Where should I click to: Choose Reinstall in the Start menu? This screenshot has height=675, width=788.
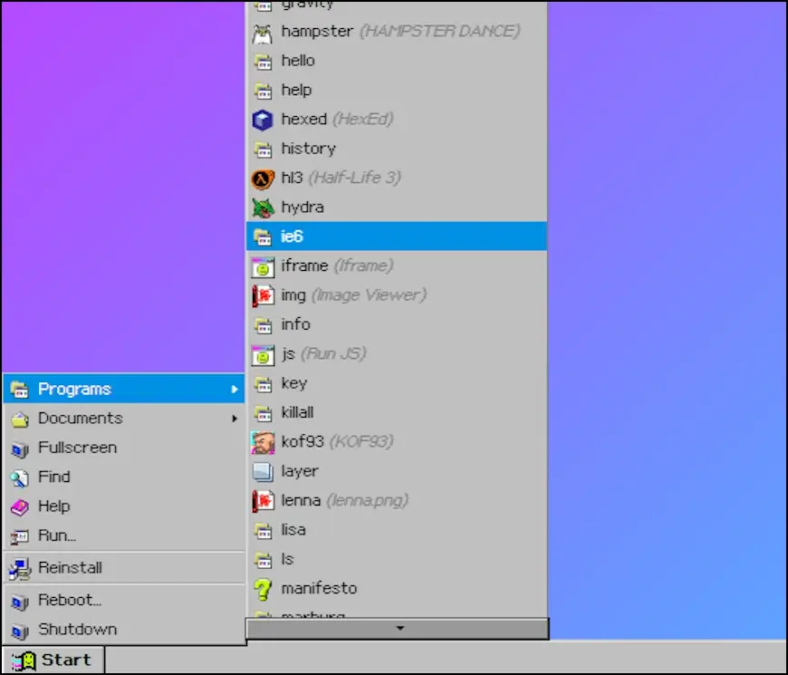tap(70, 568)
